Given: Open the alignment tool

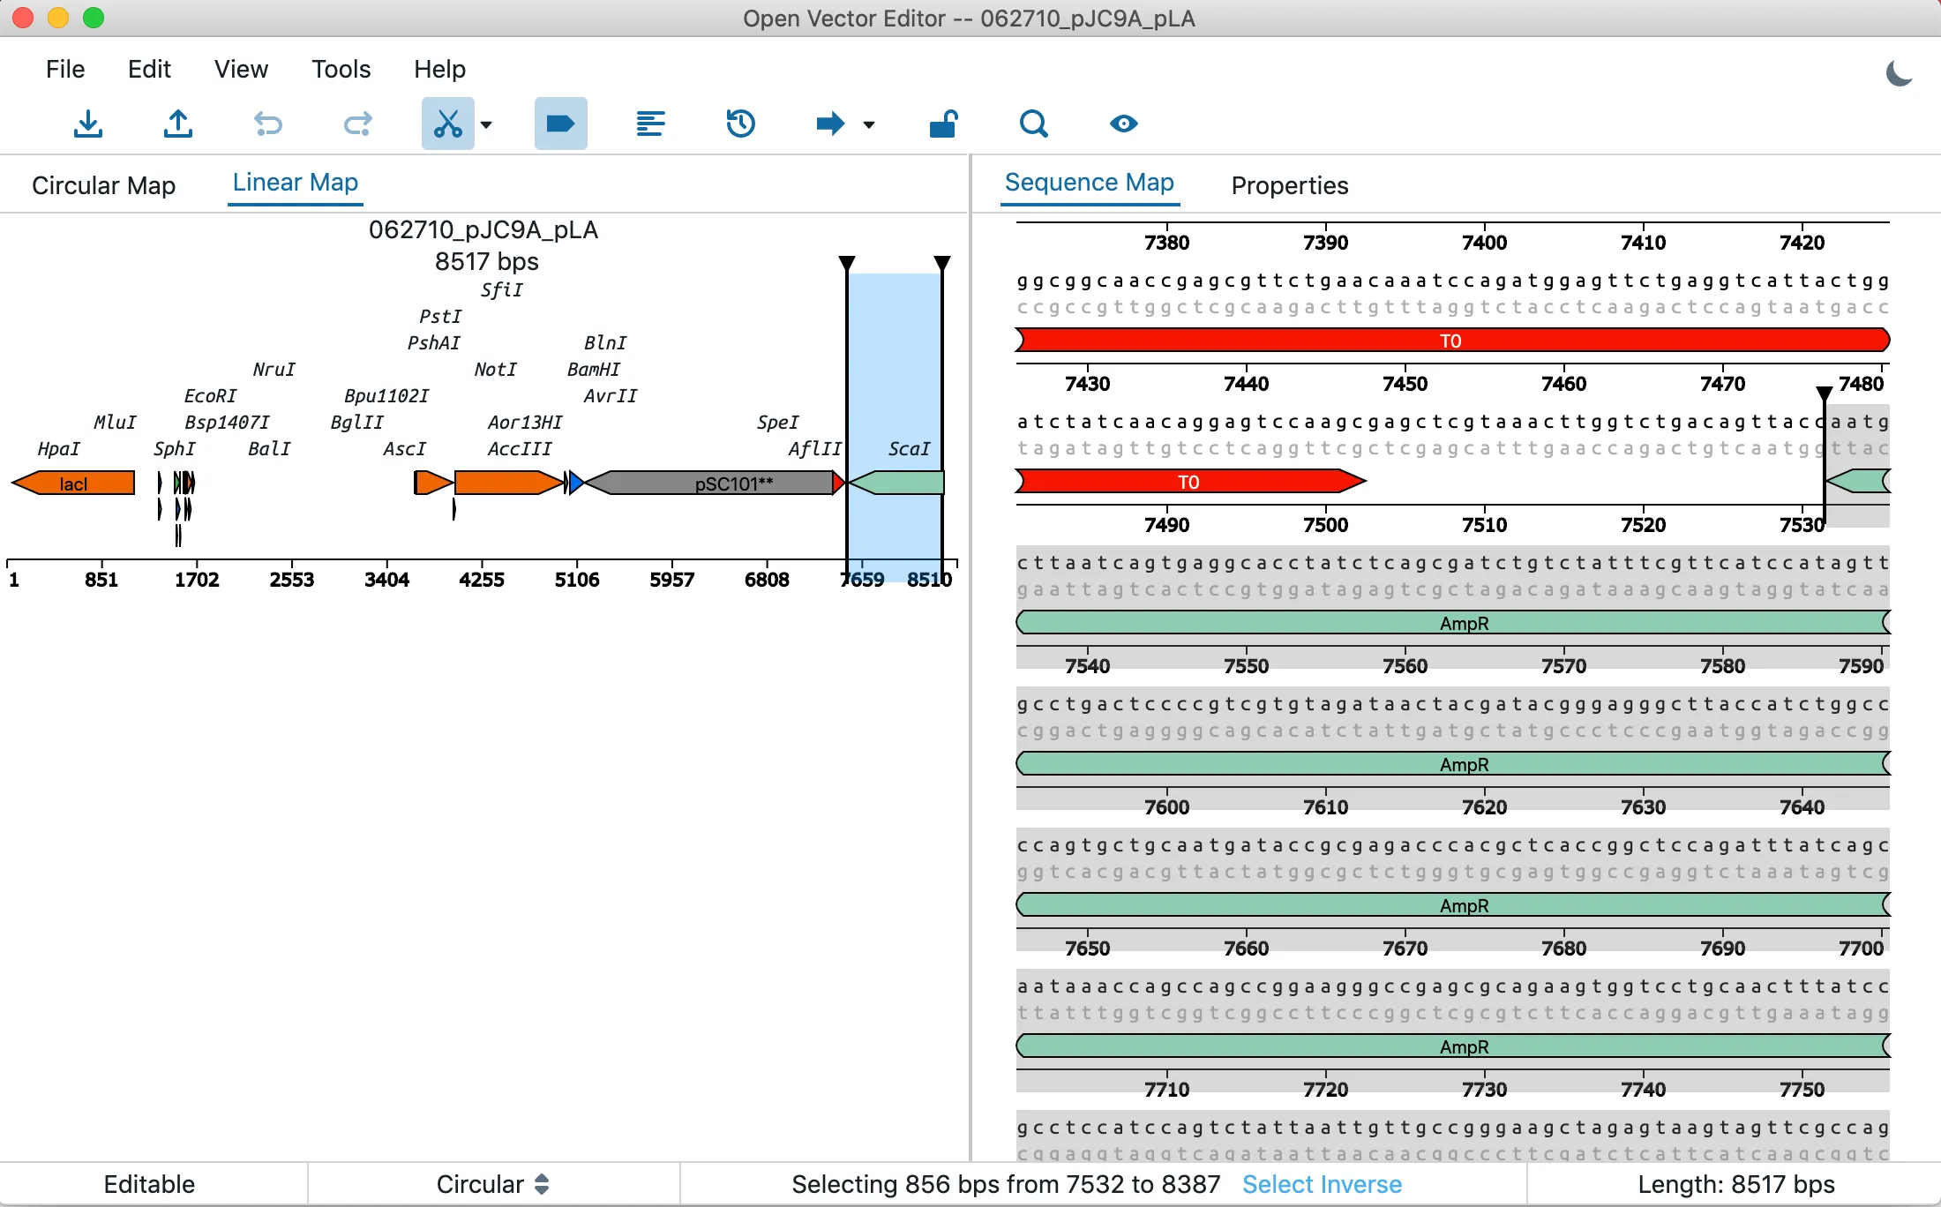Looking at the screenshot, I should 651,124.
